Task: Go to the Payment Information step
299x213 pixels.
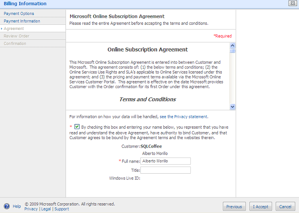Action: point(22,21)
